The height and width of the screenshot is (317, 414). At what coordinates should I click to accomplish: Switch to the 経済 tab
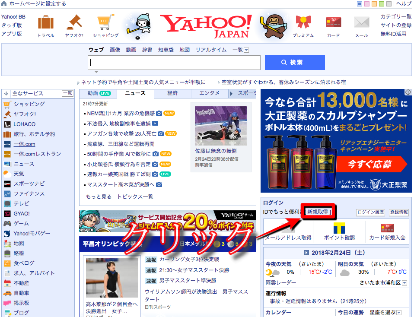(172, 93)
